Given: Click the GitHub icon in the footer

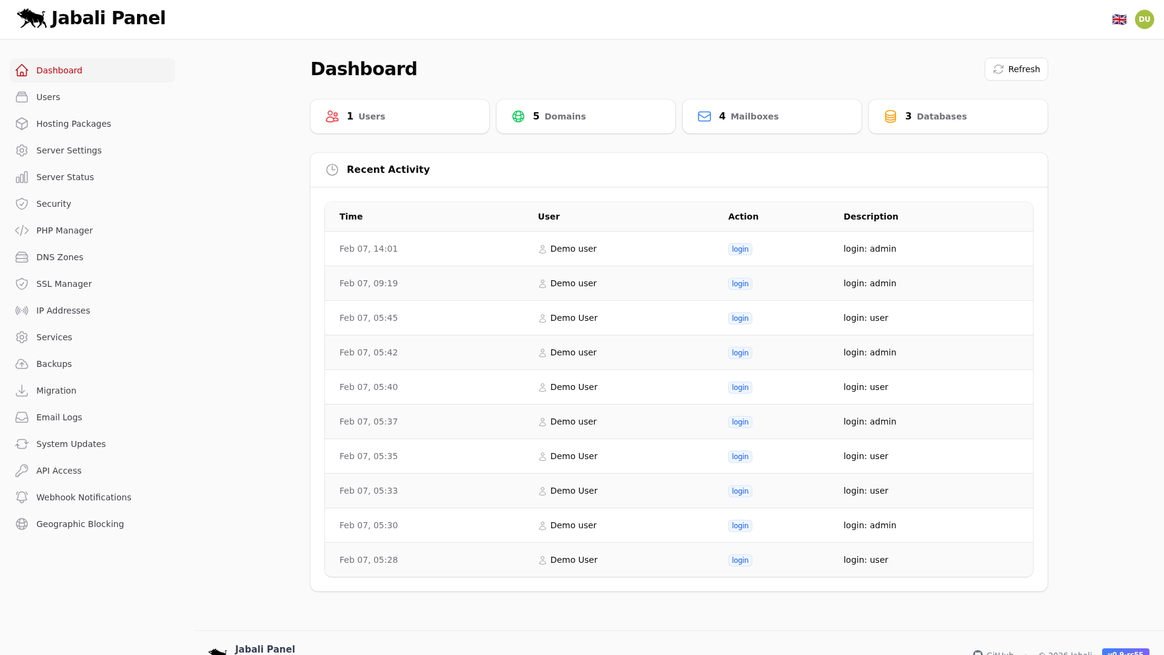Looking at the screenshot, I should pyautogui.click(x=978, y=653).
